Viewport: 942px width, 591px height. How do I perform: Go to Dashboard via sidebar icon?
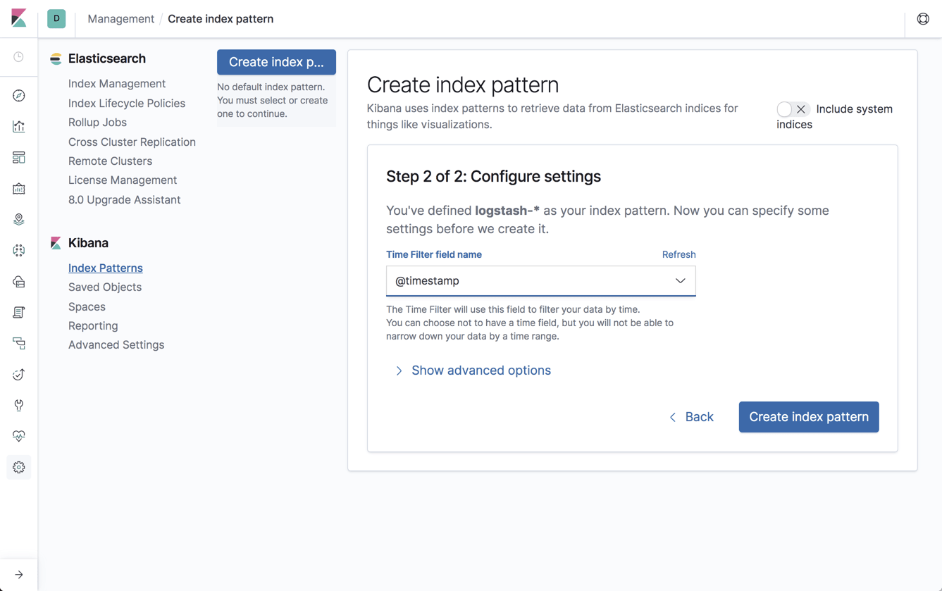(x=19, y=158)
